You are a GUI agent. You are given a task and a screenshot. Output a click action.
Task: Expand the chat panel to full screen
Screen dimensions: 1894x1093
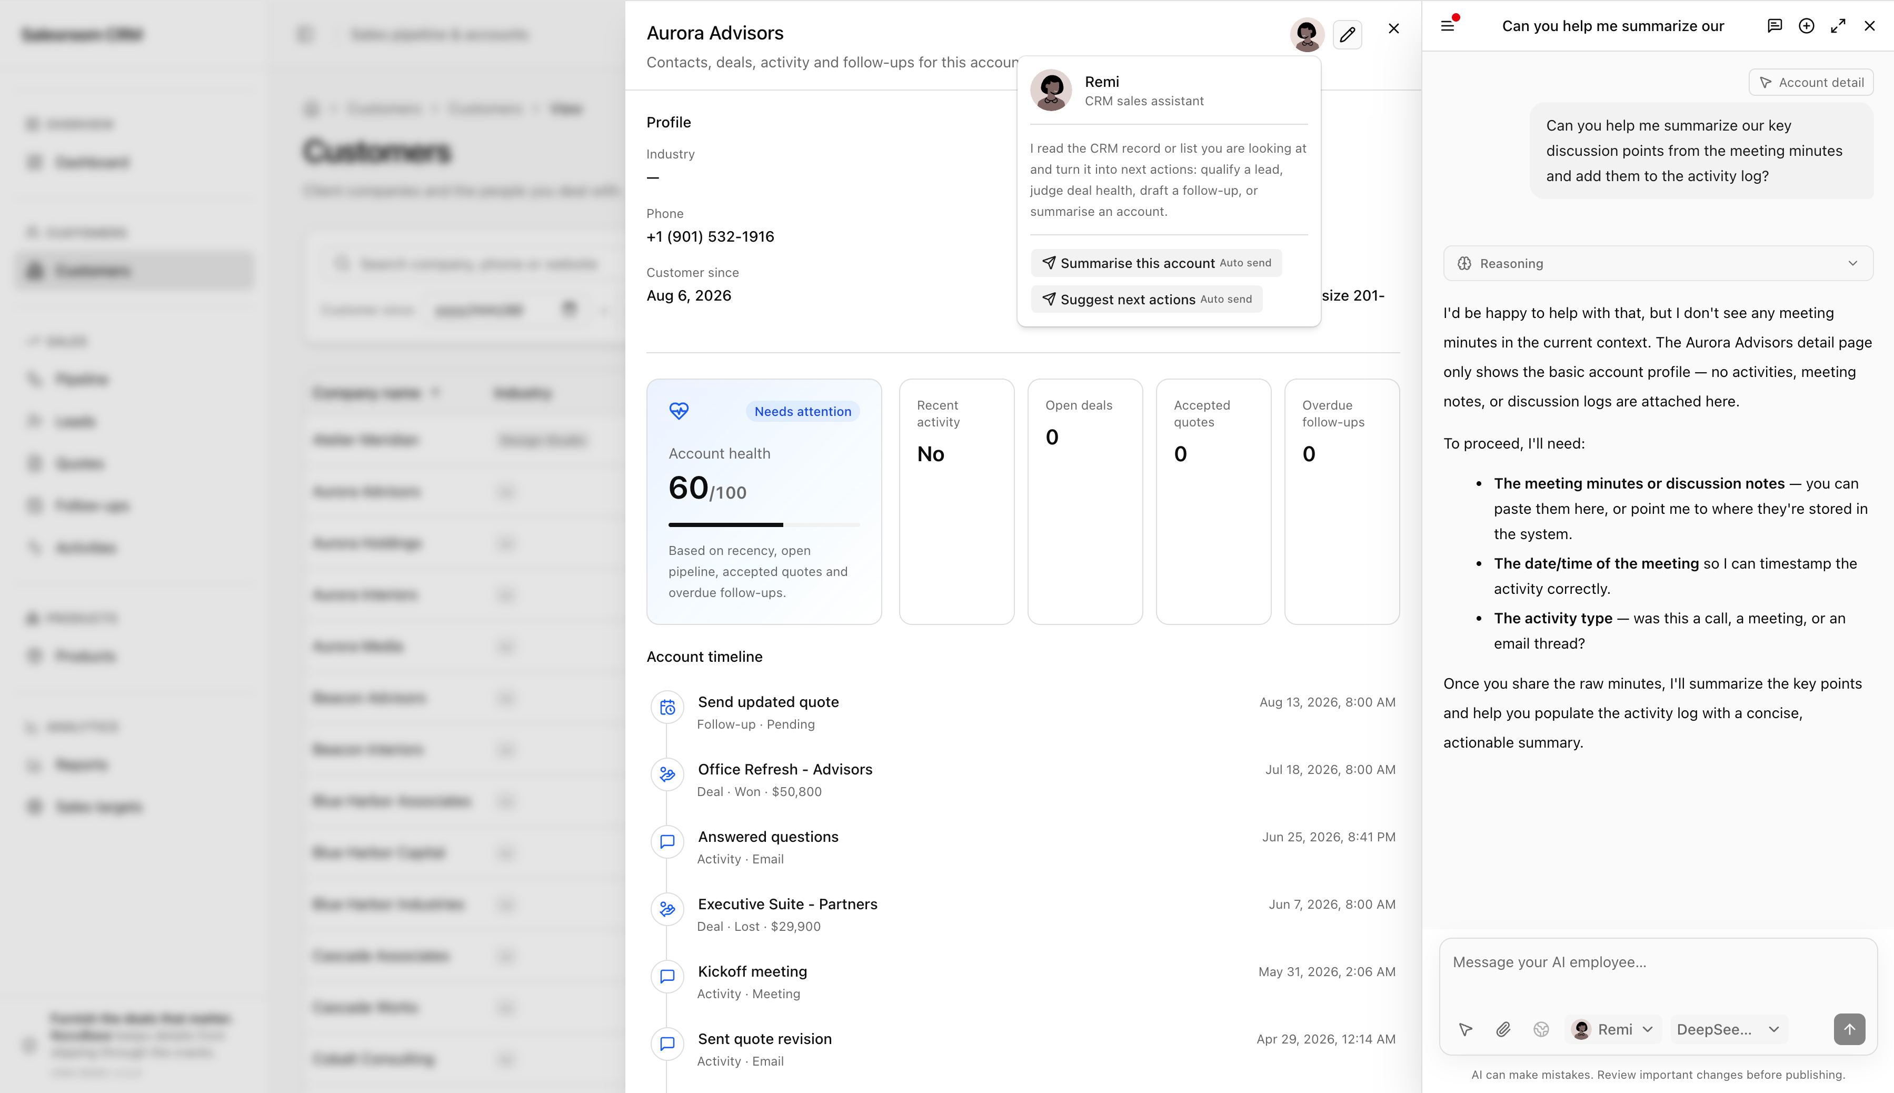[x=1838, y=25]
